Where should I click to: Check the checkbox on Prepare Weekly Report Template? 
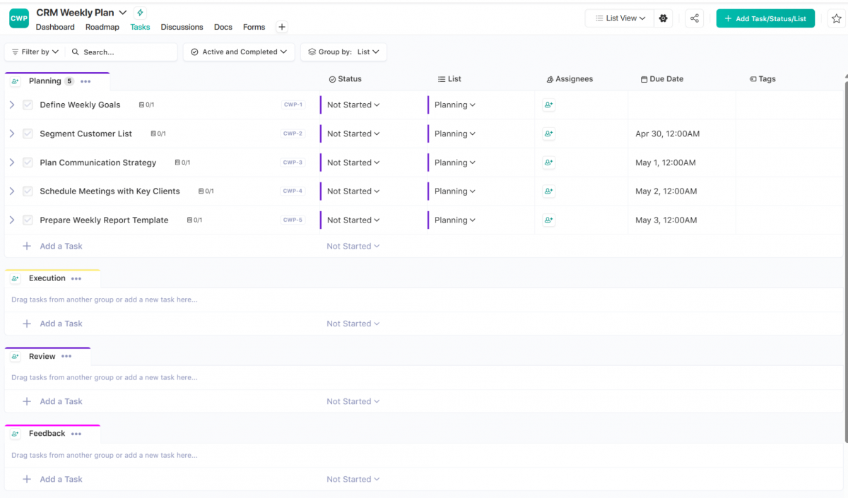(28, 220)
